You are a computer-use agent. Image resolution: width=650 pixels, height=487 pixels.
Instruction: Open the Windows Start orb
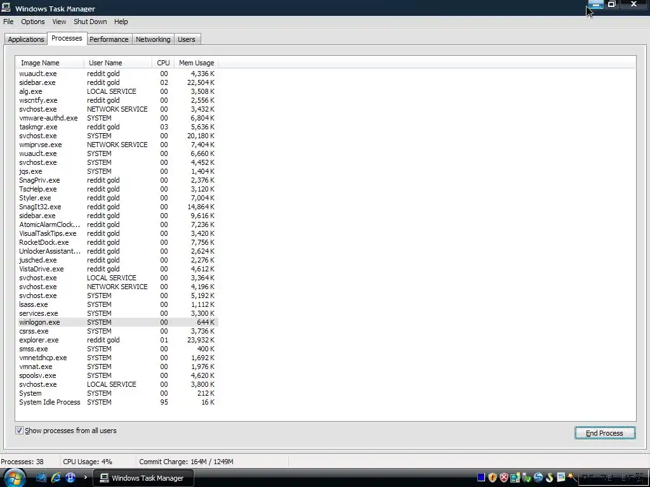pyautogui.click(x=14, y=479)
